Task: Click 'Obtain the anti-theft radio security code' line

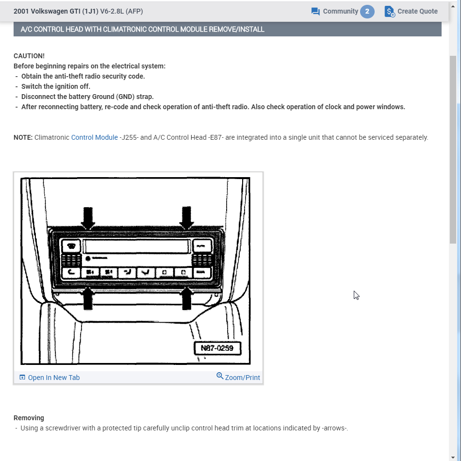Action: pos(83,76)
